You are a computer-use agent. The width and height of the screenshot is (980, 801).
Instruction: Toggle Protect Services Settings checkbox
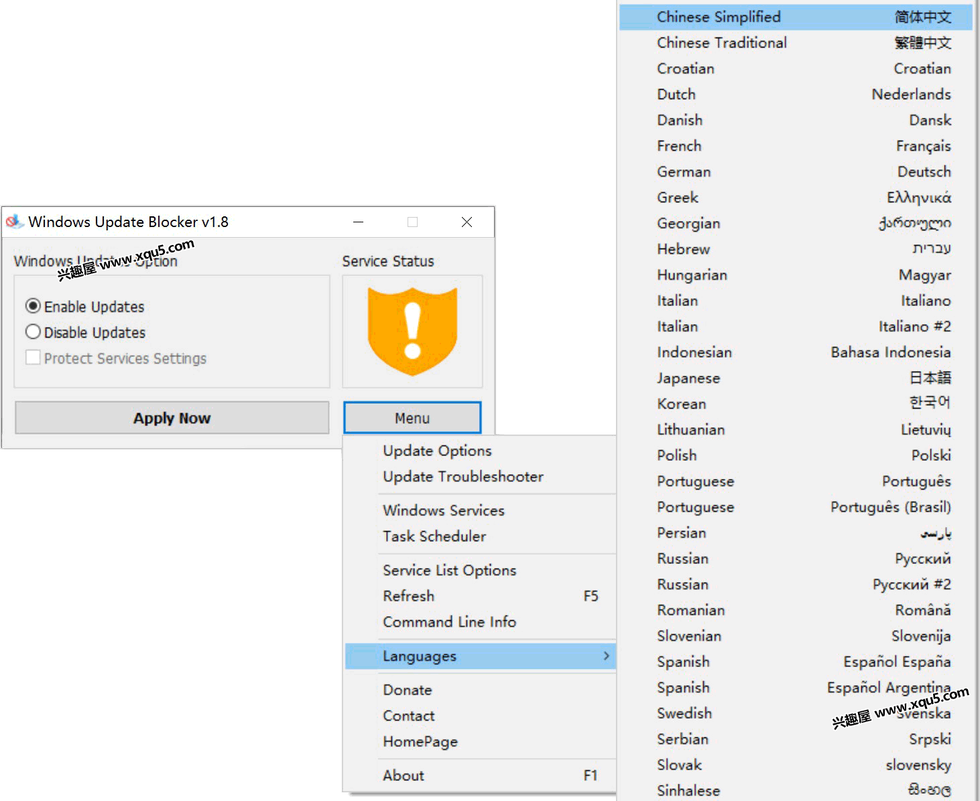click(33, 358)
